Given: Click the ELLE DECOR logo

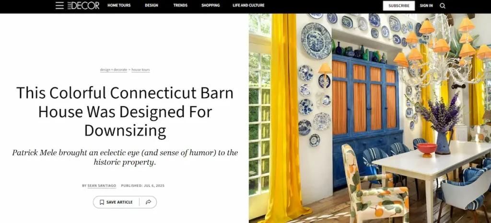Looking at the screenshot, I should pyautogui.click(x=83, y=5).
